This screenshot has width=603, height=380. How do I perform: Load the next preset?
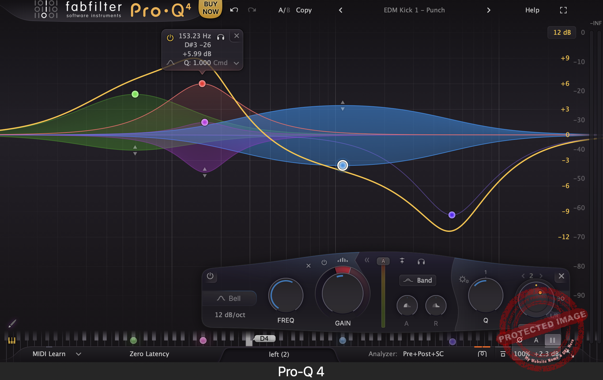click(489, 10)
